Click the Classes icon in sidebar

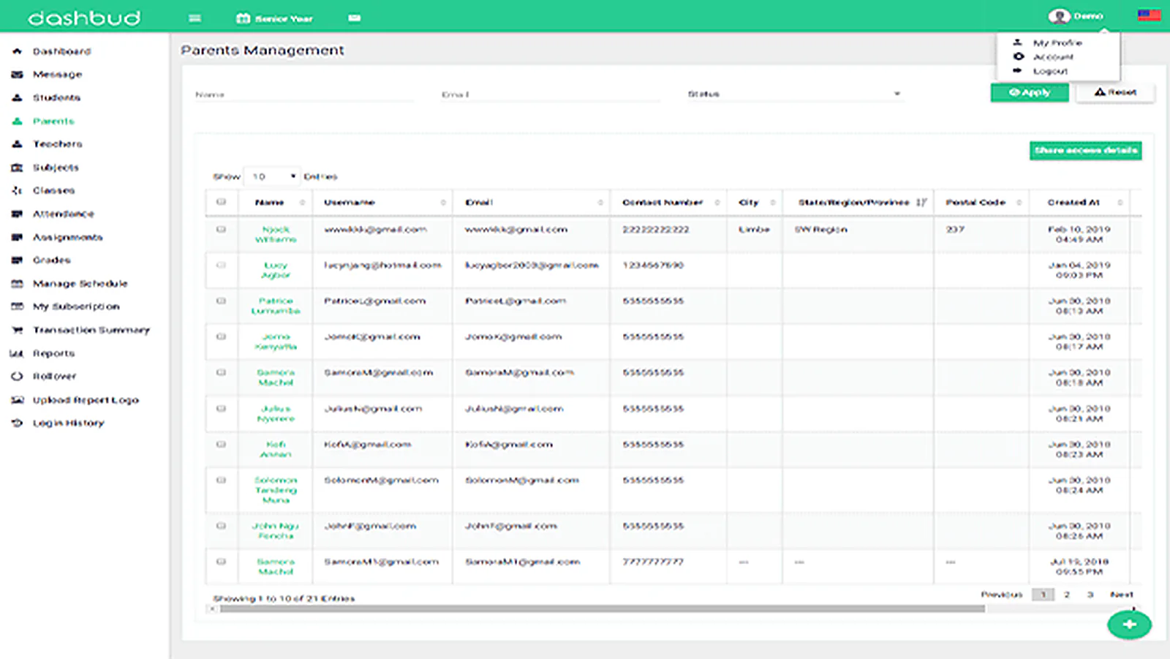(x=17, y=190)
